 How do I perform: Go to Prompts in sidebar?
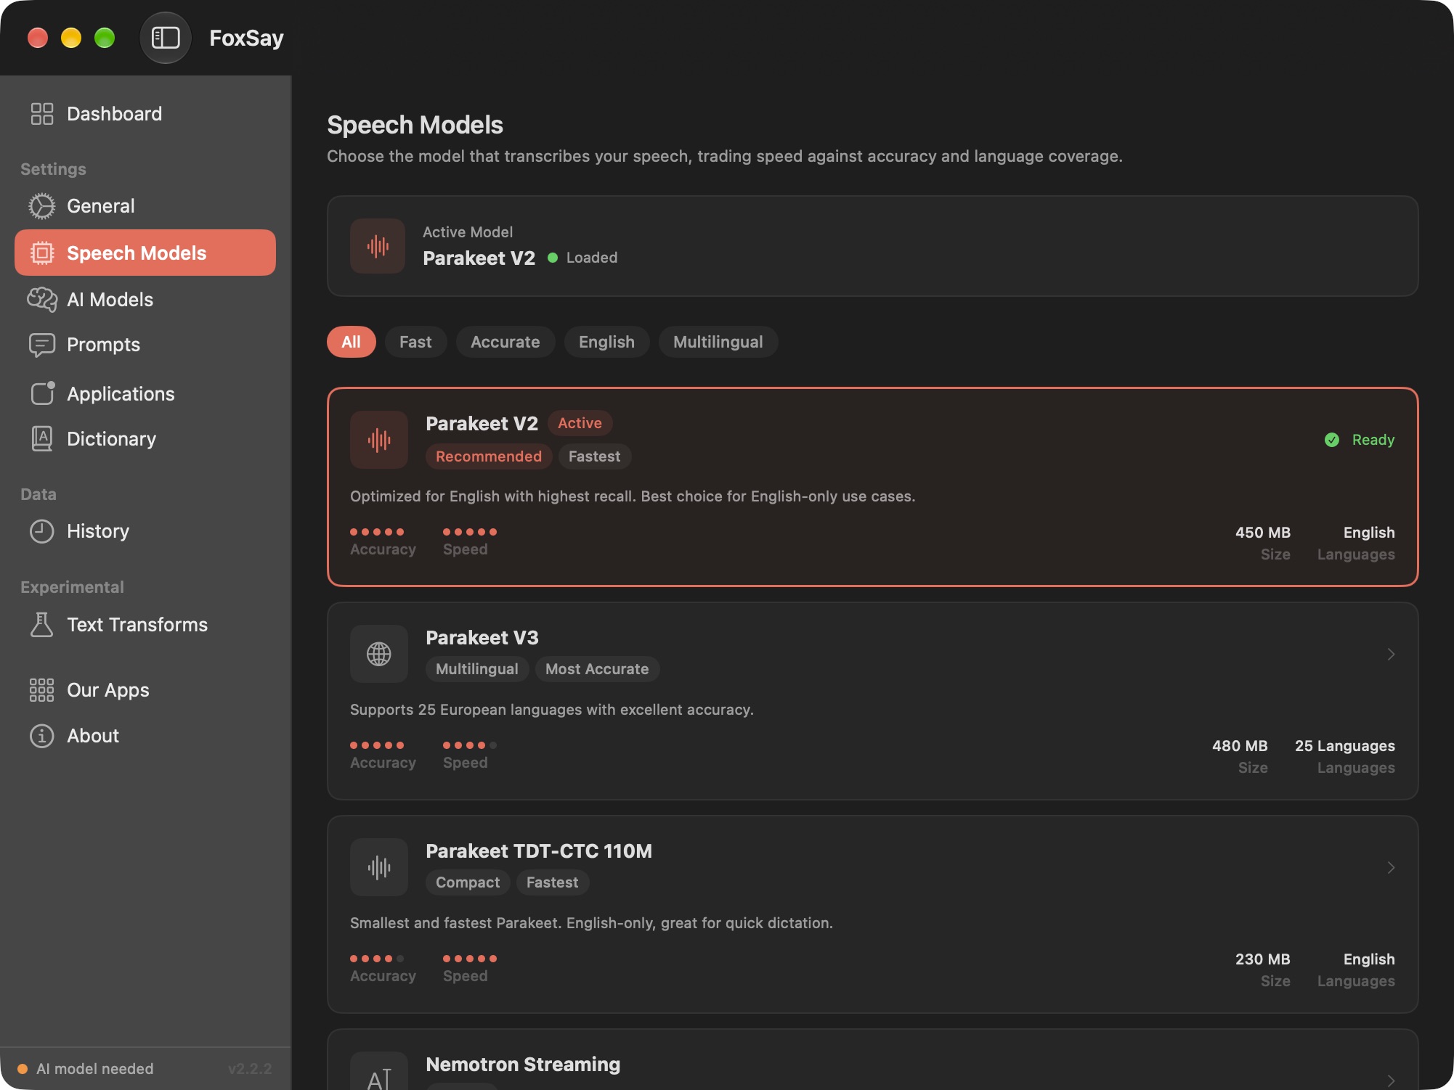coord(145,345)
